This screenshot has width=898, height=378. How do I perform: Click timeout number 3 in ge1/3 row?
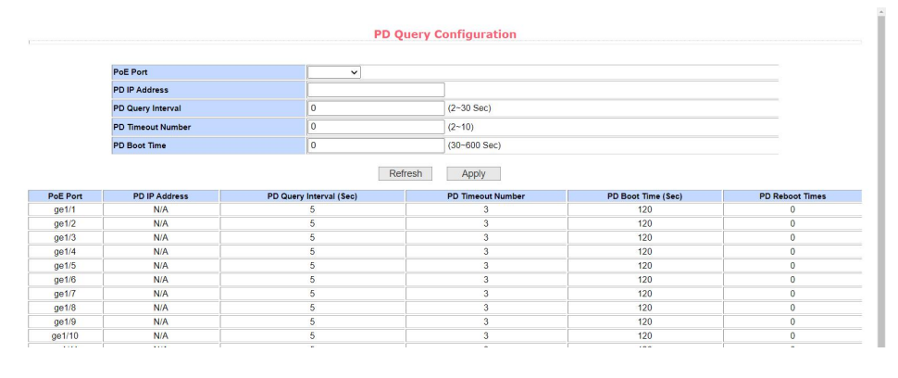[x=486, y=238]
